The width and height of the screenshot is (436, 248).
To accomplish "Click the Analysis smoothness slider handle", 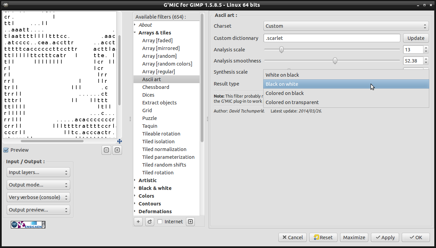I will 335,61.
